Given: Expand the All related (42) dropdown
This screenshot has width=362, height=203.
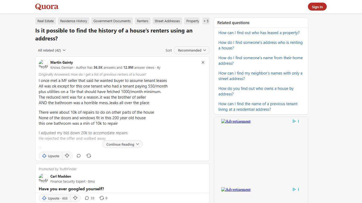Looking at the screenshot, I should [x=52, y=50].
